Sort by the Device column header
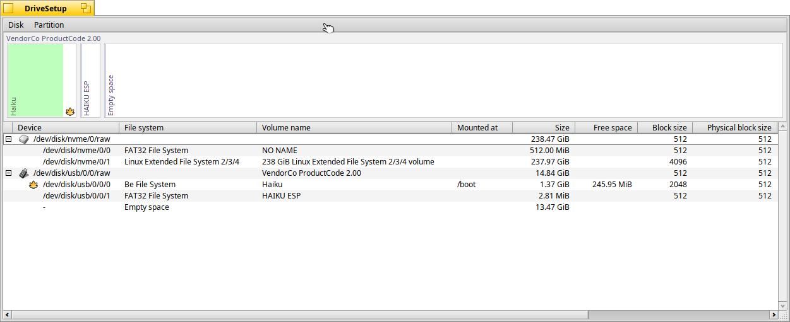The image size is (790, 322). click(63, 128)
